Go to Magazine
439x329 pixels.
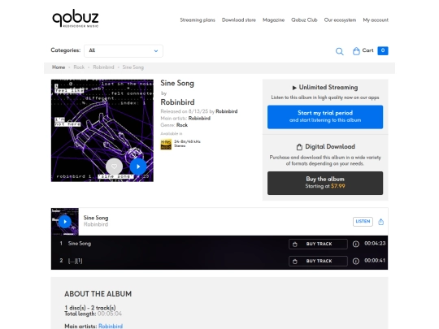click(x=273, y=20)
